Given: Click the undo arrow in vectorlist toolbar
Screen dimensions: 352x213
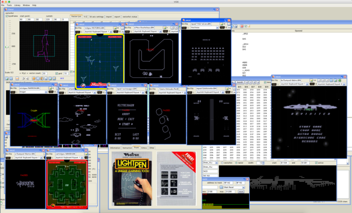Looking at the screenshot, I should 23,78.
